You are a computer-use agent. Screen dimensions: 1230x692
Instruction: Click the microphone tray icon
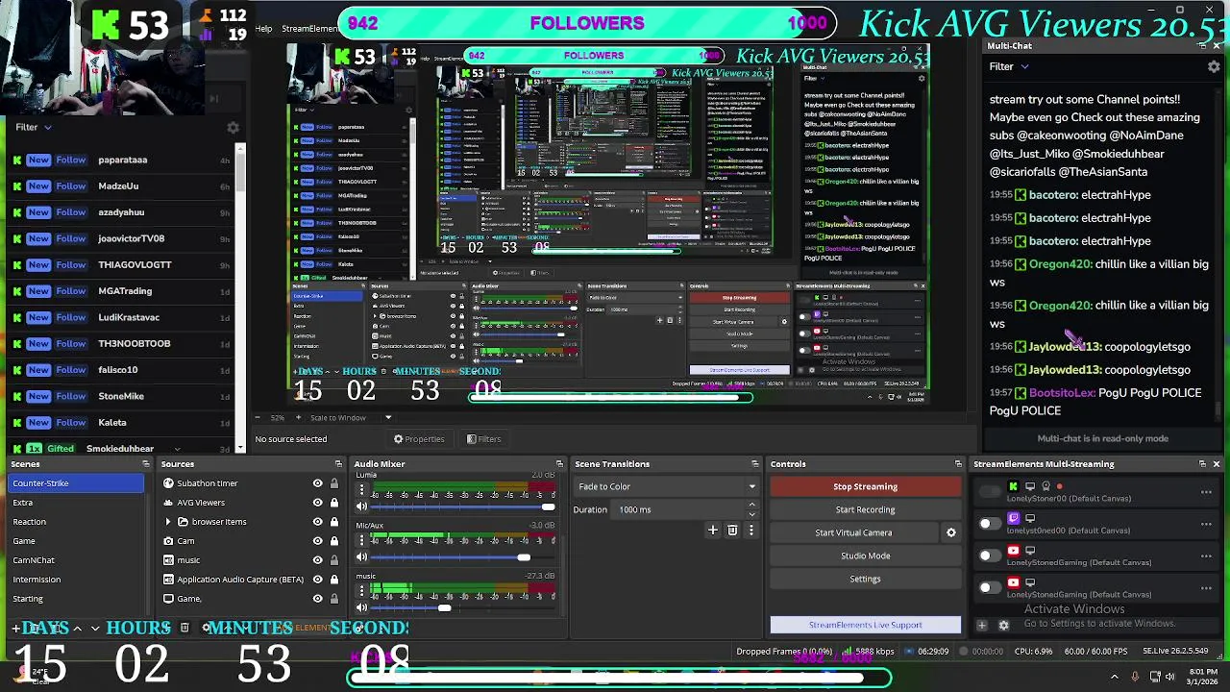tap(1135, 677)
